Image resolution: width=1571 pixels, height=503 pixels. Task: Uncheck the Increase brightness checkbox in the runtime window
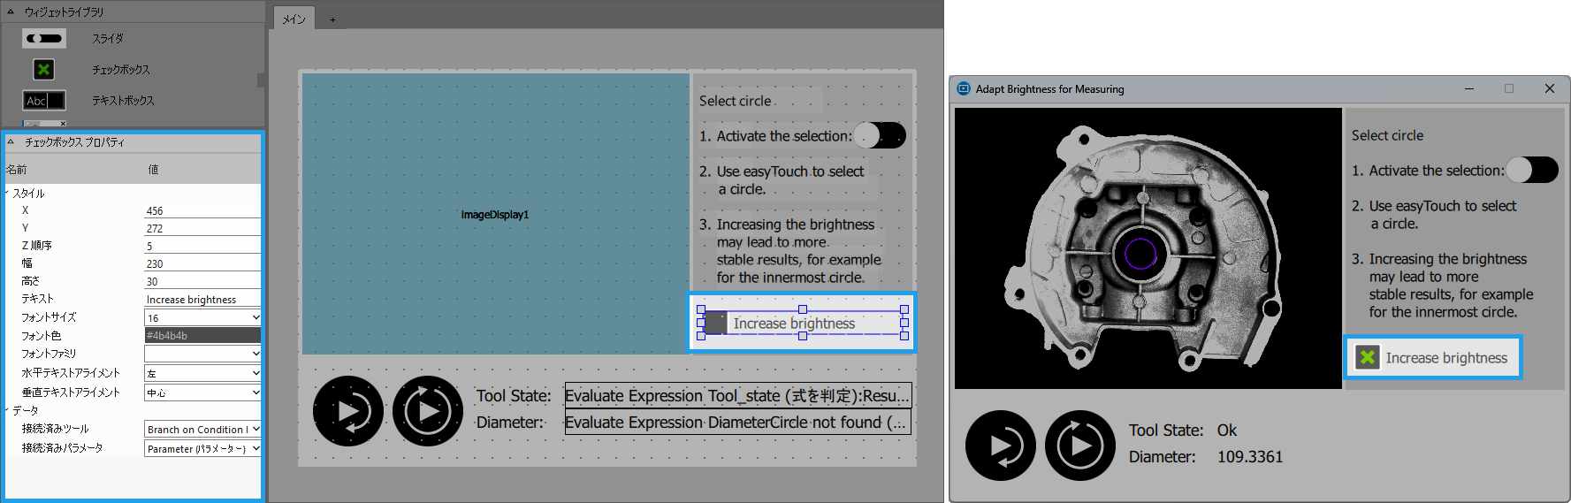coord(1368,357)
